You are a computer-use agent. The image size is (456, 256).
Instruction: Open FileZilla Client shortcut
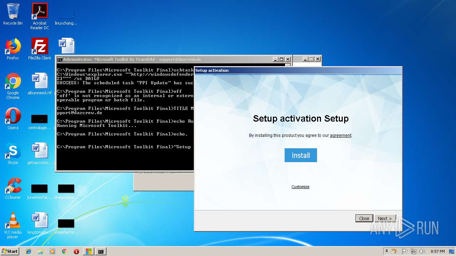coord(40,49)
